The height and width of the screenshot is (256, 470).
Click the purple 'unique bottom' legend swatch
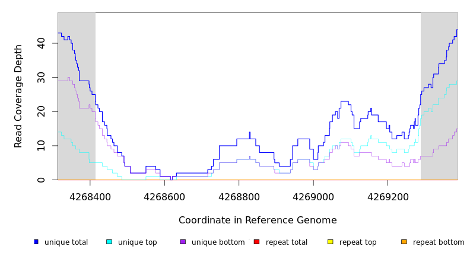(183, 242)
